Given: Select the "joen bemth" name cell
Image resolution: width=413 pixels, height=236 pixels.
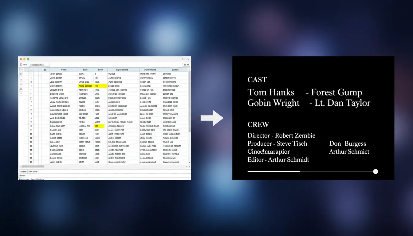Looking at the screenshot, I should click(x=64, y=74).
